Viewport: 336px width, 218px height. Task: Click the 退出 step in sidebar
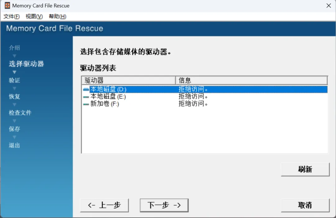pyautogui.click(x=14, y=146)
